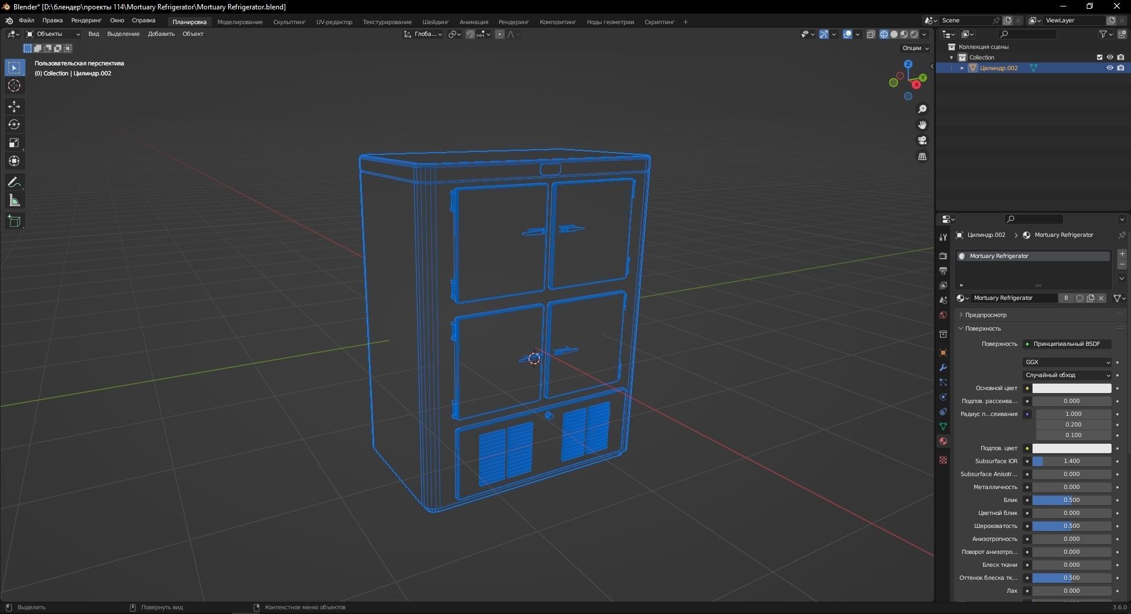Unlink material with X button
This screenshot has height=614, width=1131.
click(x=1101, y=298)
